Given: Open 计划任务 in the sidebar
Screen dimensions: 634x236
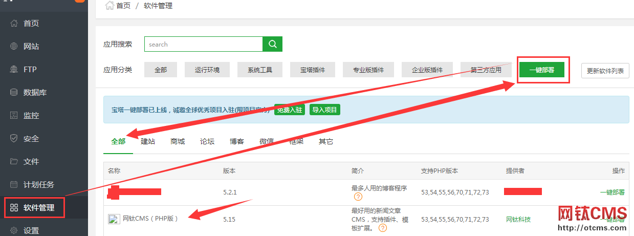Looking at the screenshot, I should pyautogui.click(x=39, y=185).
